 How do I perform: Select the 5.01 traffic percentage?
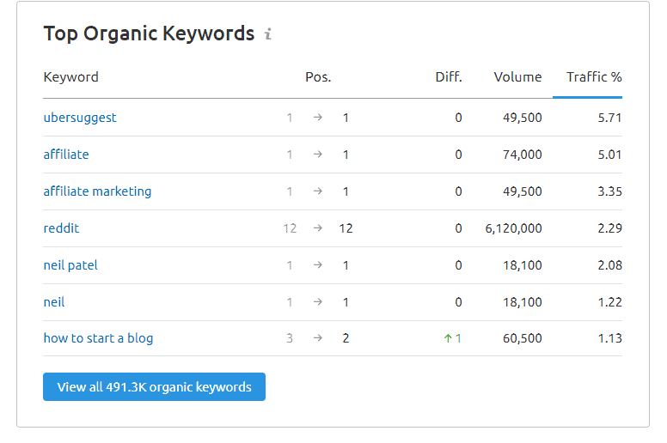[x=609, y=155]
